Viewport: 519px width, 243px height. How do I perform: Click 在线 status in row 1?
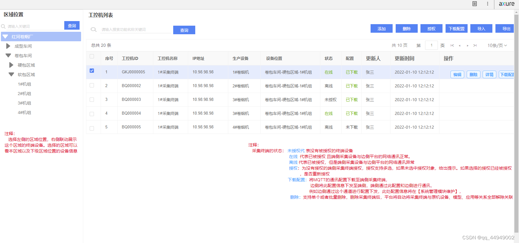point(329,72)
